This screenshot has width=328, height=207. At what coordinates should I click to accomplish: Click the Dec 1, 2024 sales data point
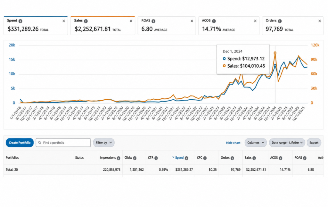point(275,53)
